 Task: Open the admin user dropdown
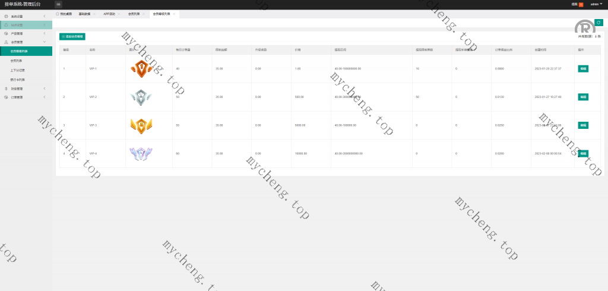(x=596, y=4)
